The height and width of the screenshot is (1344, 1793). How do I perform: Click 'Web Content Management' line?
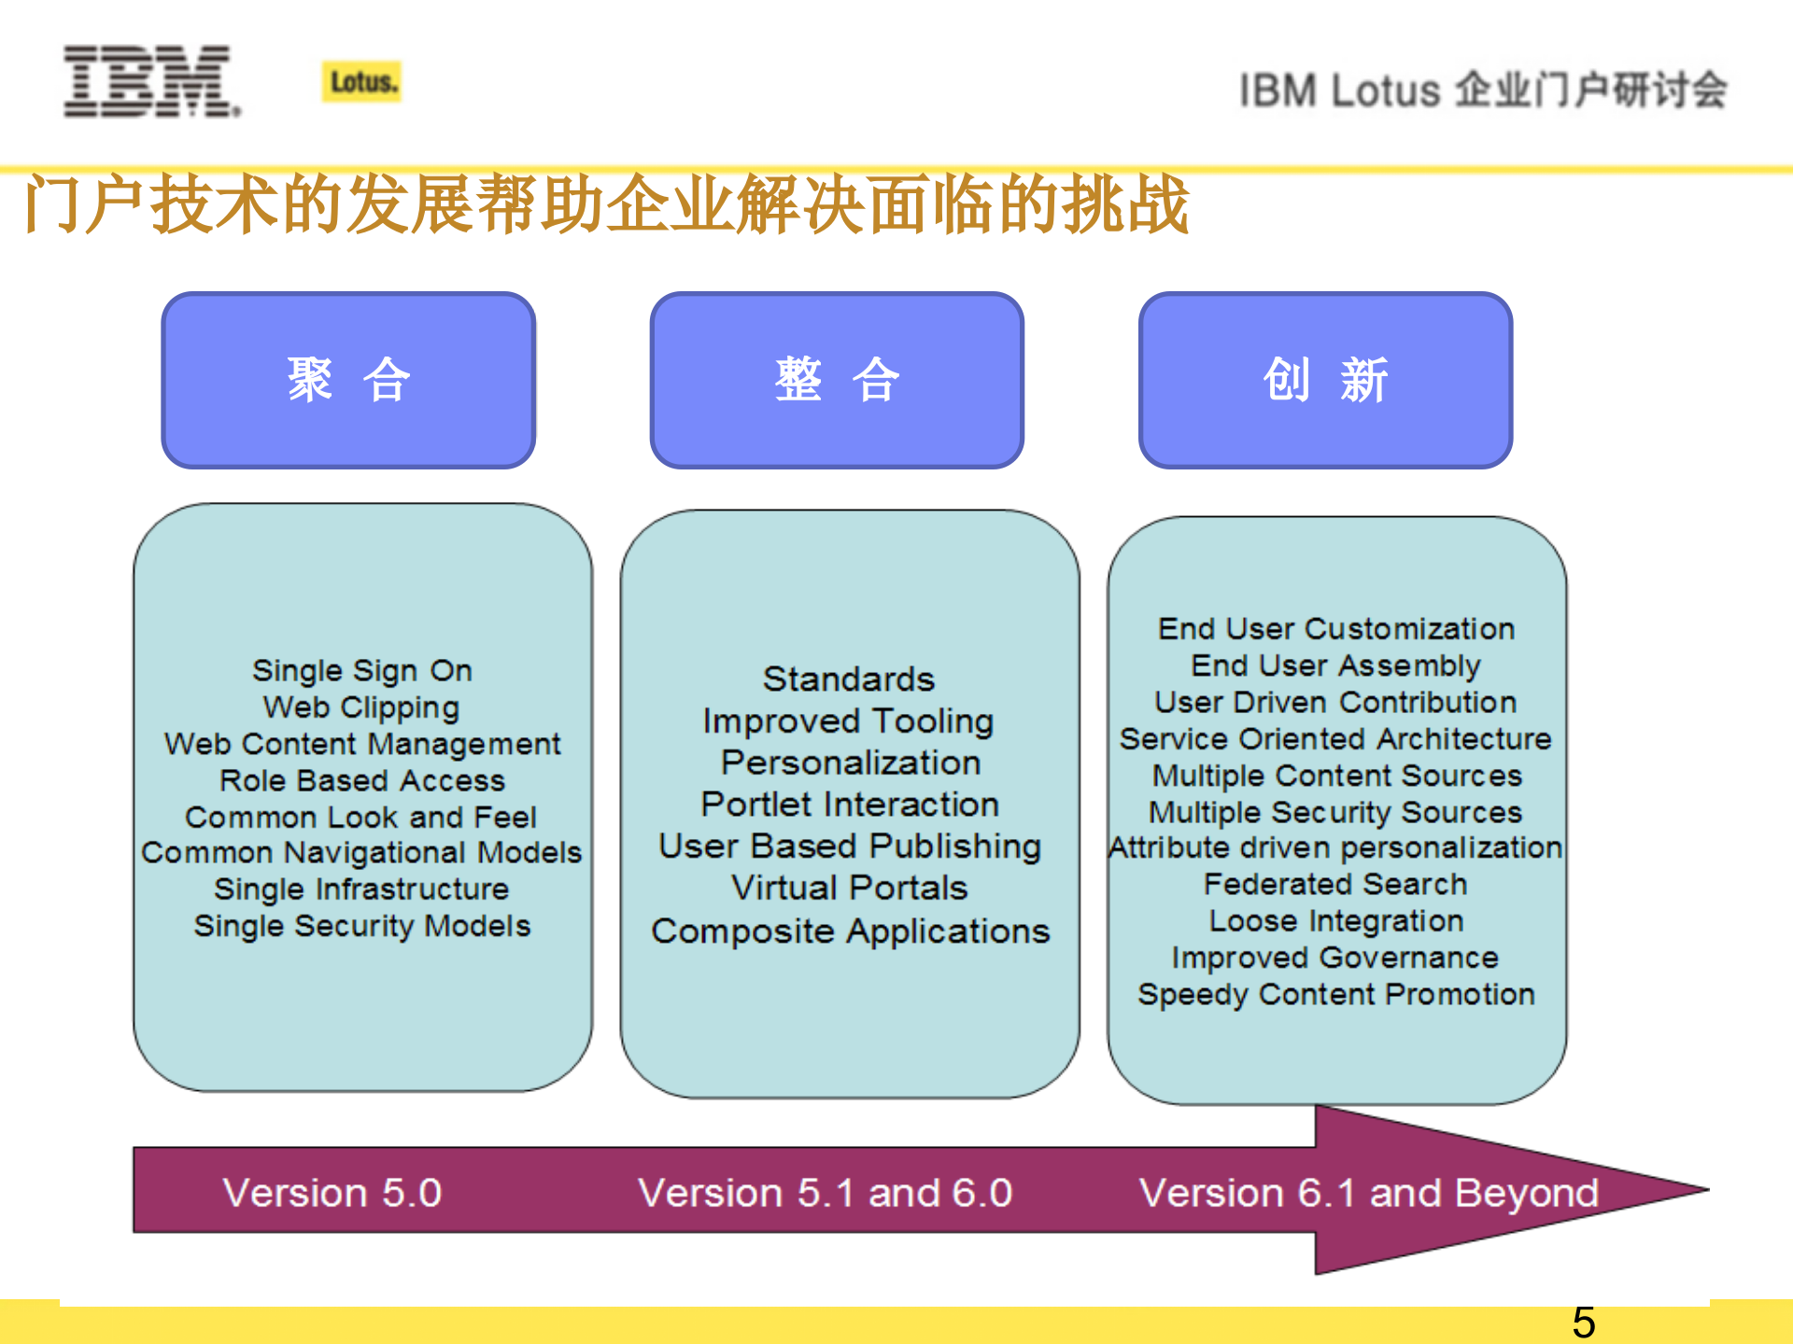point(362,744)
